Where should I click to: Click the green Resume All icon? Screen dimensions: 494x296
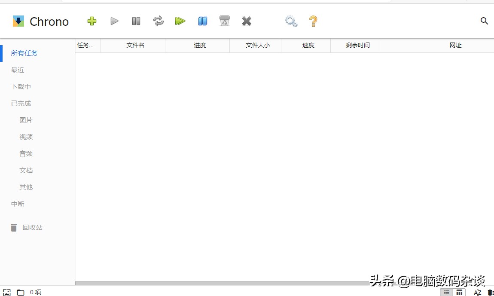180,21
